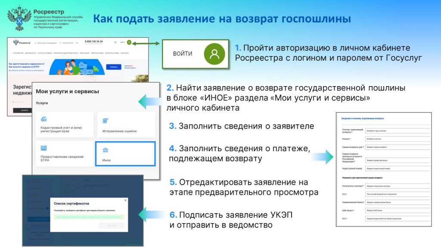Viewport: 441px width, 248px height.
Task: Click the Кадастровый учет и (или) регистрация прав label
Action: click(61, 129)
